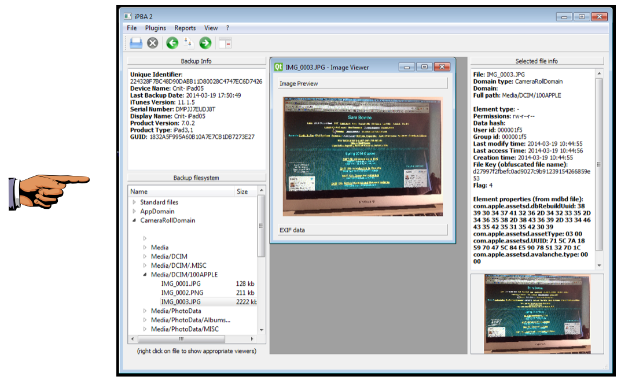Screen dimensions: 621x380
Task: Open the View menu
Action: [x=211, y=28]
